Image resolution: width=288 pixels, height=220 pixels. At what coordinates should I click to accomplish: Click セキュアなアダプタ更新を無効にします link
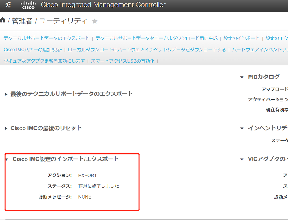tap(44, 61)
